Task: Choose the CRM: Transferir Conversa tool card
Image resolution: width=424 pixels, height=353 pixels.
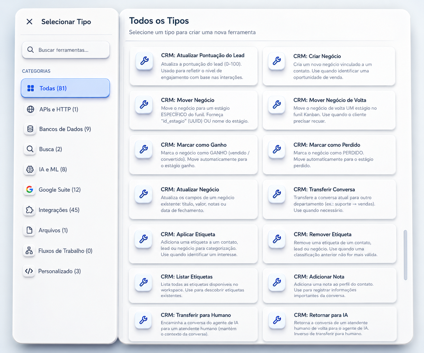Action: pos(329,199)
